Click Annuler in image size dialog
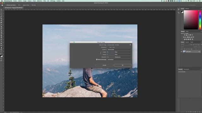This screenshot has height=113, width=202. coord(104,65)
